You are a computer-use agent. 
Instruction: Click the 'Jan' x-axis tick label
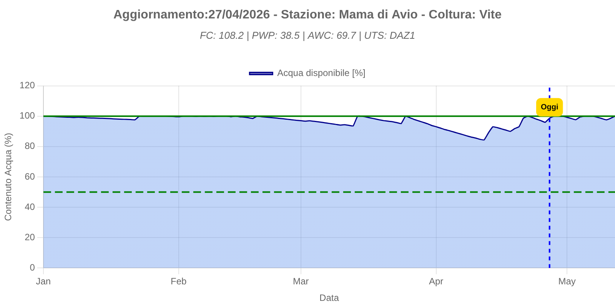coord(43,282)
